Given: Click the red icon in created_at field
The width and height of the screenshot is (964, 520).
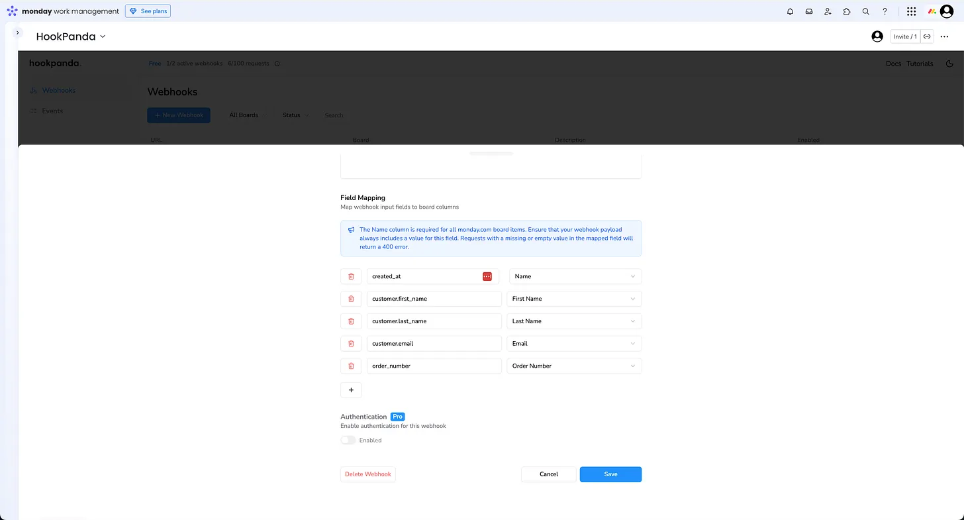Looking at the screenshot, I should tap(487, 276).
